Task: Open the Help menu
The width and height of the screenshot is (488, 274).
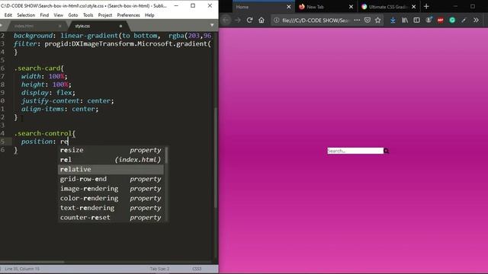Action: (x=149, y=15)
